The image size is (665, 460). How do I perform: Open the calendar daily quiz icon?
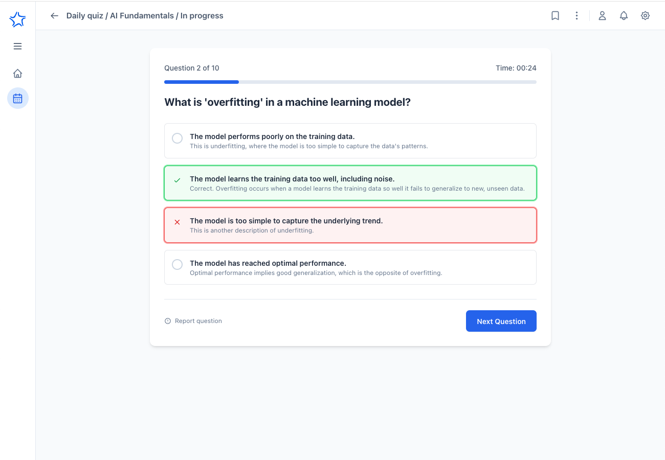point(17,98)
